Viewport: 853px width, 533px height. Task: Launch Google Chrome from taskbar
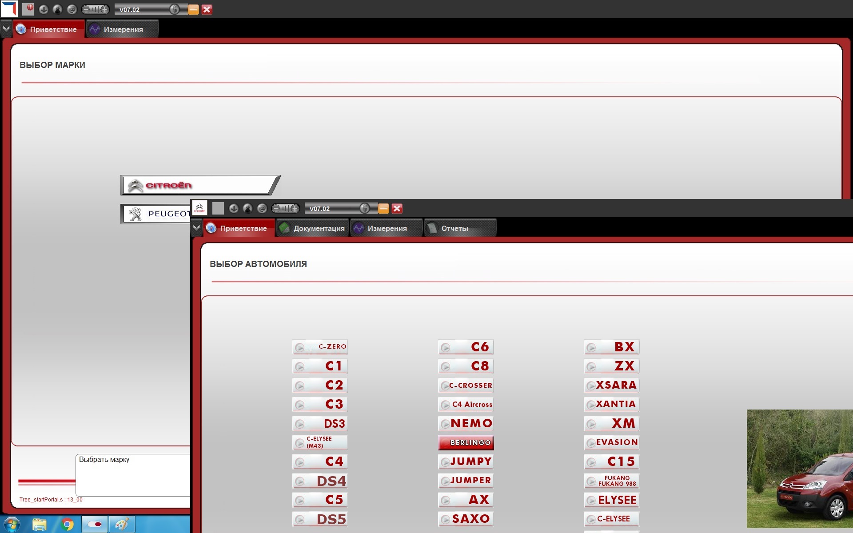click(68, 525)
